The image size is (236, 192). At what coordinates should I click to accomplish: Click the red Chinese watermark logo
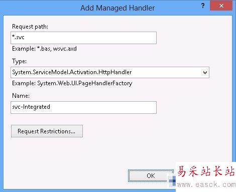(x=206, y=171)
